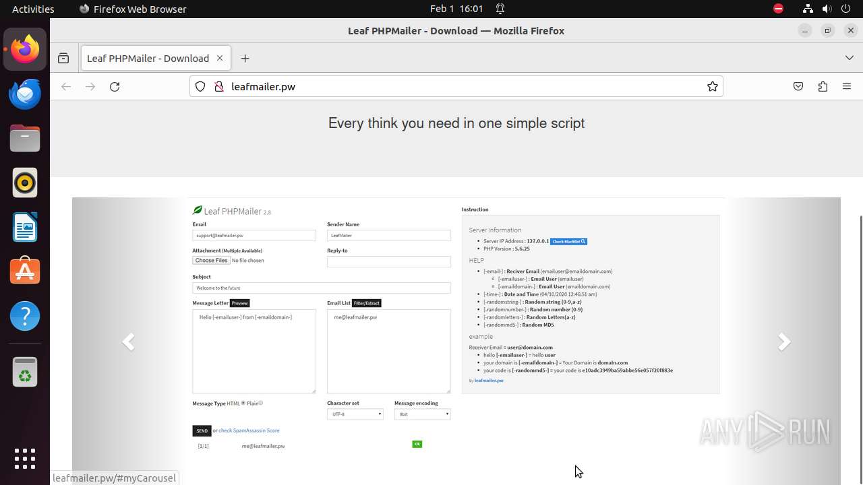863x485 pixels.
Task: Show site security info lock icon
Action: click(218, 86)
